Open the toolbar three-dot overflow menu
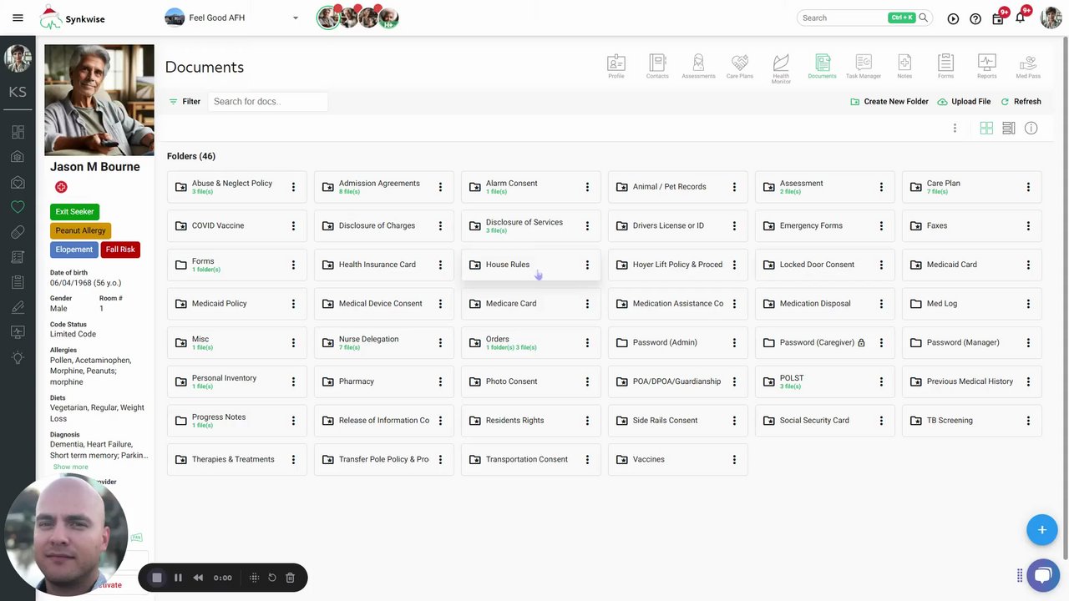The width and height of the screenshot is (1069, 601). tap(955, 128)
